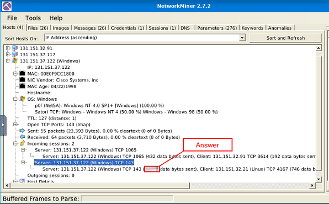Select the Satori TCP fingerprint row
Image resolution: width=329 pixels, height=204 pixels.
[x=126, y=112]
